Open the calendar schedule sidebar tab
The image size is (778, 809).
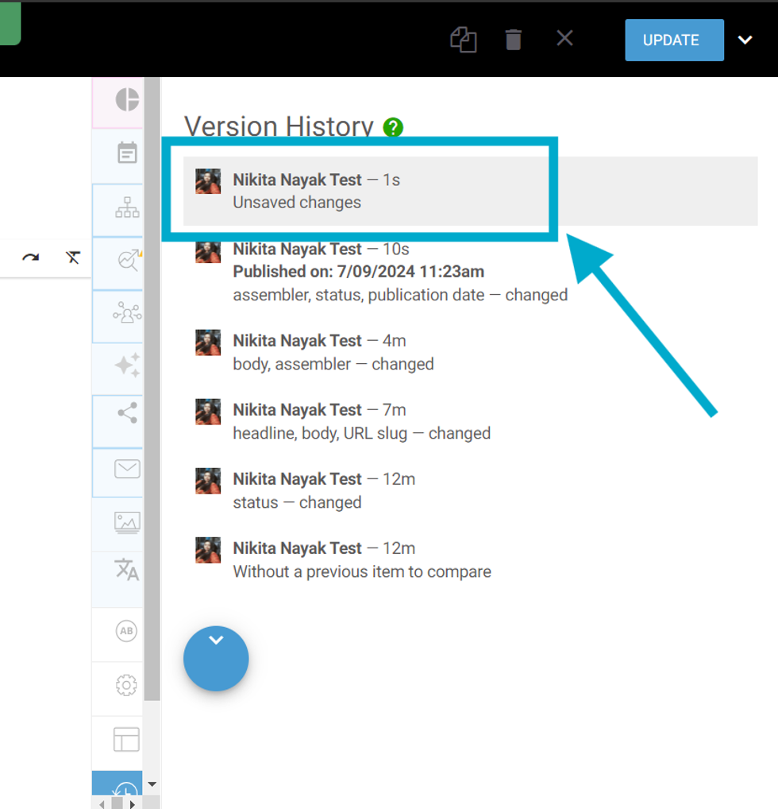coord(127,153)
